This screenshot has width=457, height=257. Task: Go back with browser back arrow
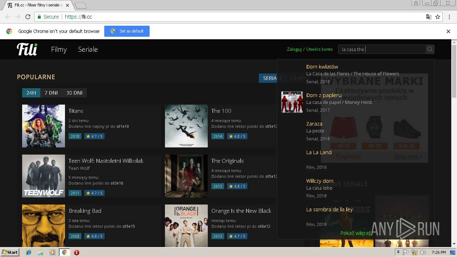pyautogui.click(x=8, y=17)
